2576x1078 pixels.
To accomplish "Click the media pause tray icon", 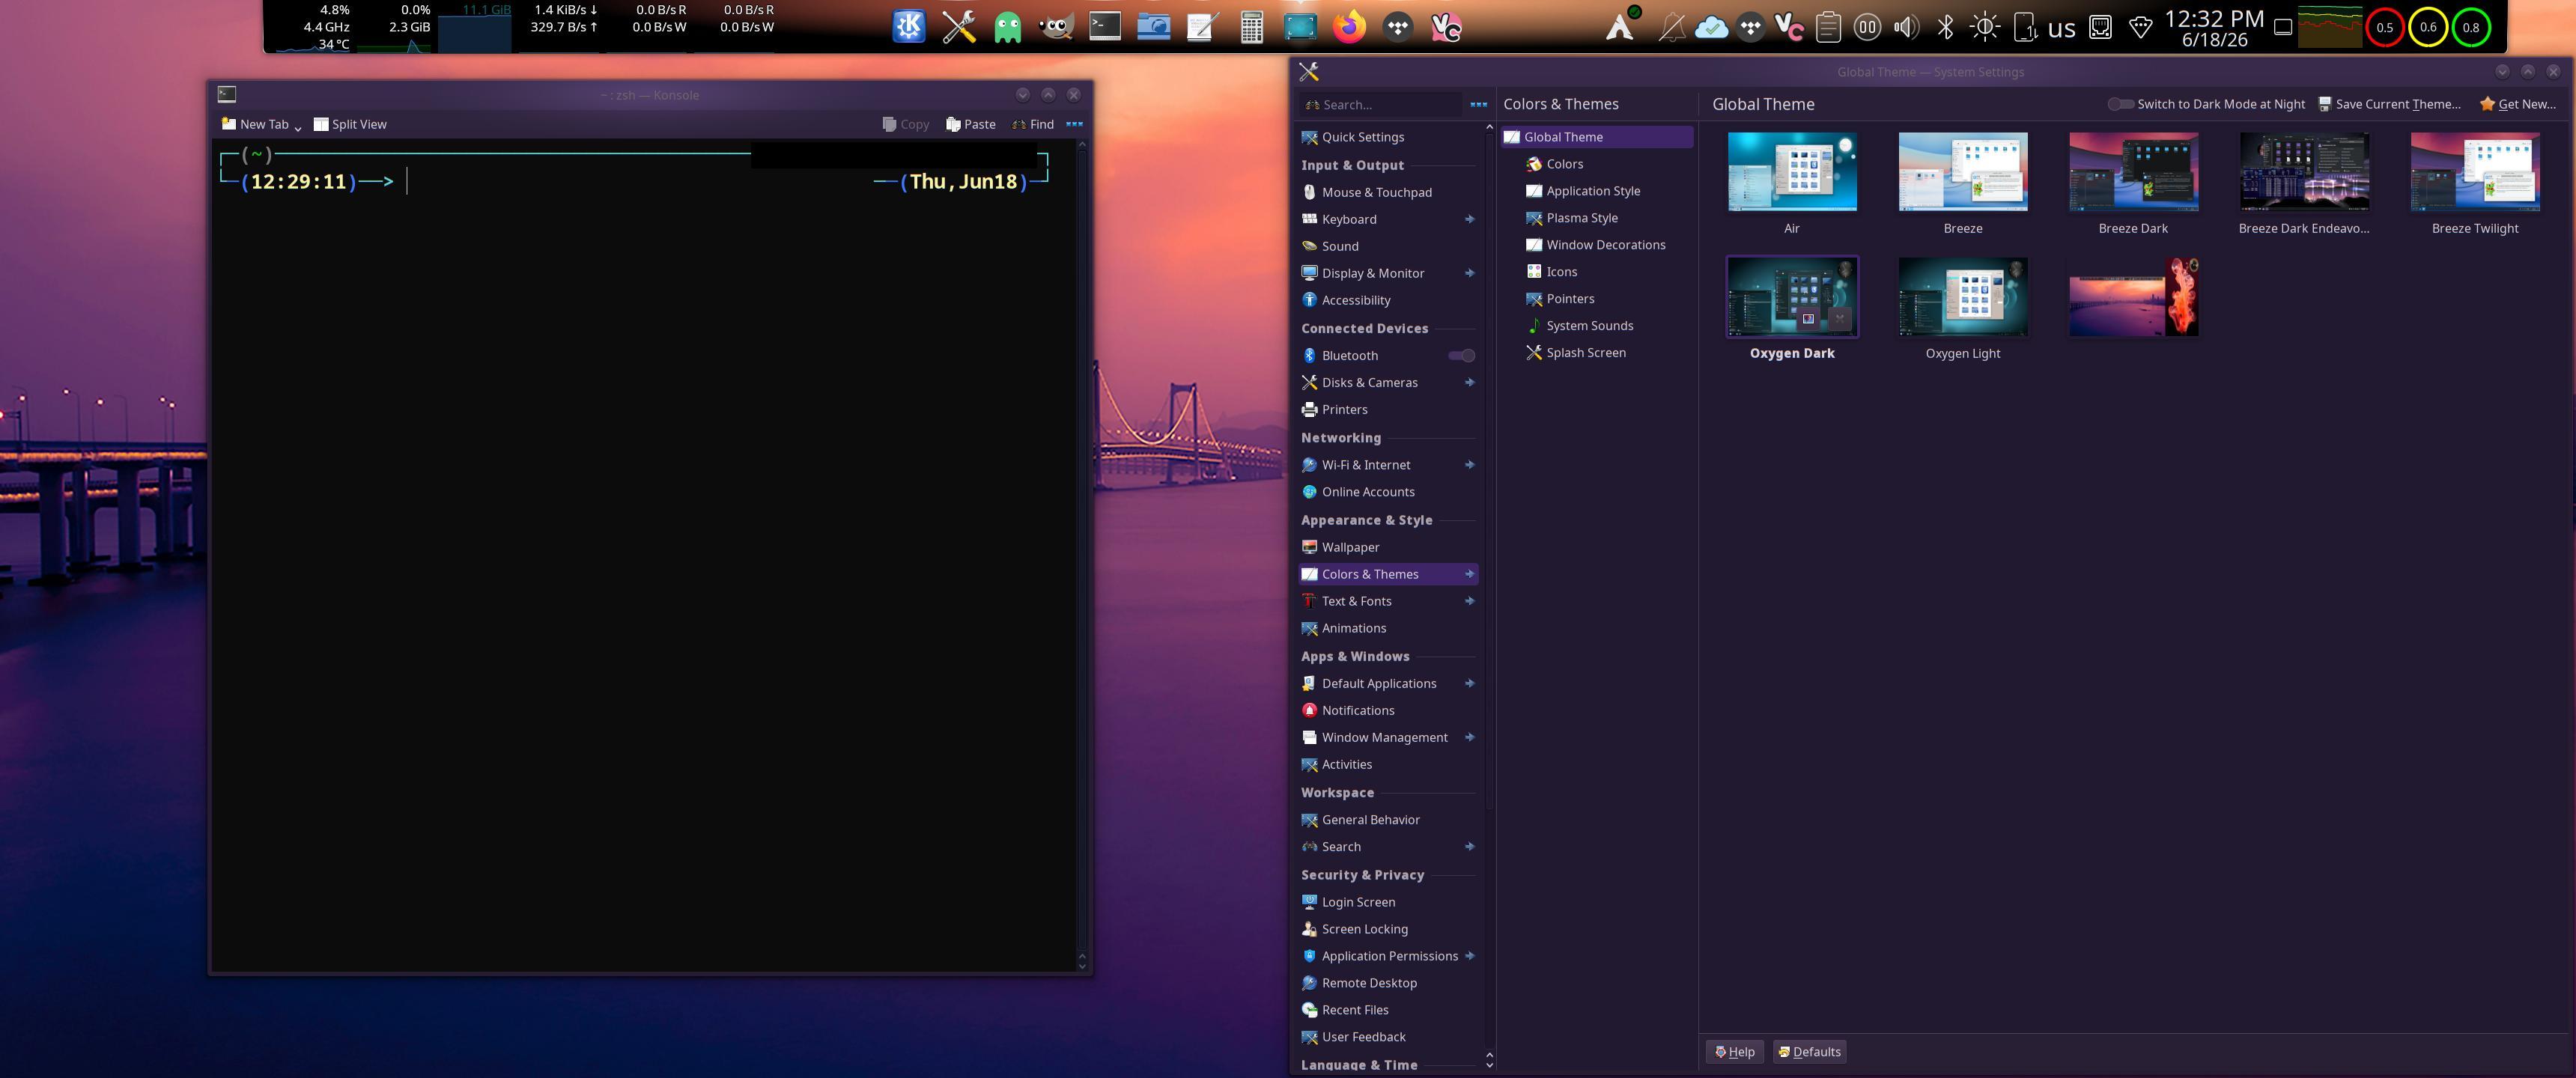I will pos(1867,27).
